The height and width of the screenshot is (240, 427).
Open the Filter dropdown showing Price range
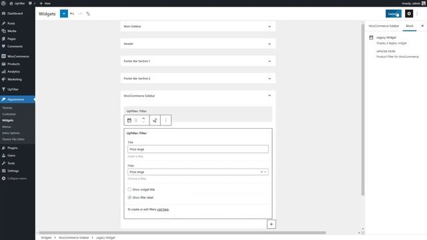coord(198,172)
